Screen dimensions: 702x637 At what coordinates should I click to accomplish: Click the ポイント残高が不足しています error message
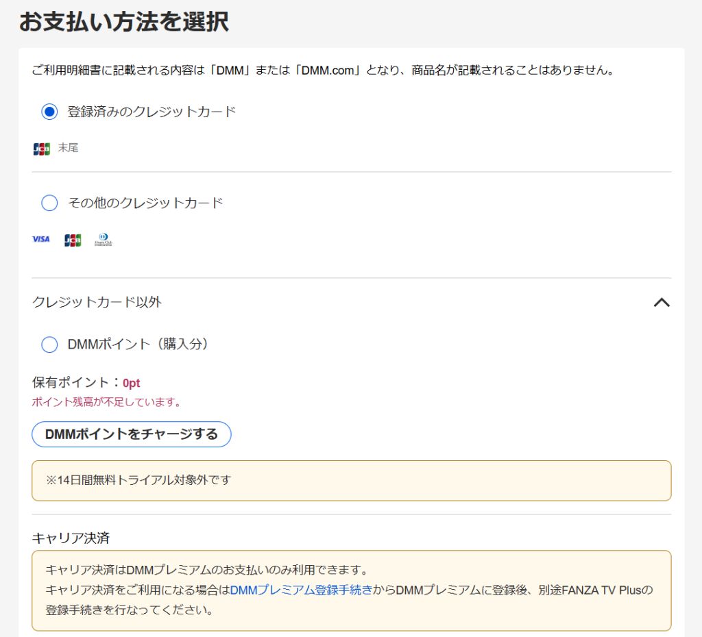(x=107, y=402)
